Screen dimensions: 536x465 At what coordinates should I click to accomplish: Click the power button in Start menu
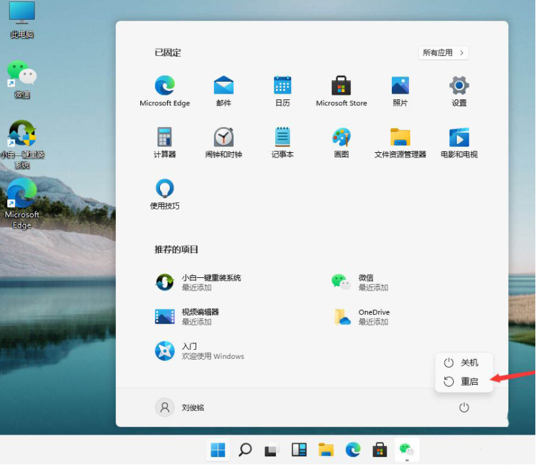[464, 408]
